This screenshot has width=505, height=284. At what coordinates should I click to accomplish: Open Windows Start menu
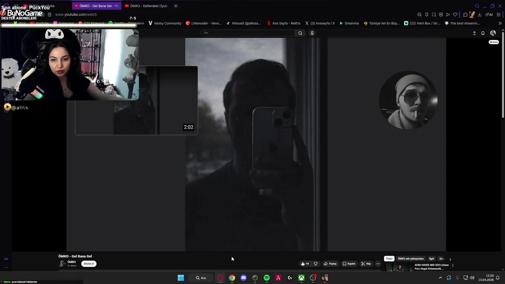point(181,278)
